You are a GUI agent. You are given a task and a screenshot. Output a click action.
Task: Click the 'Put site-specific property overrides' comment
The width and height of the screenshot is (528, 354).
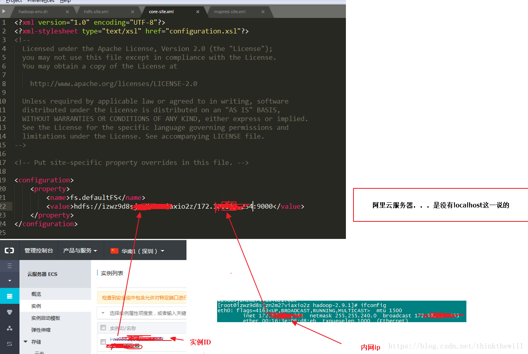click(x=132, y=162)
